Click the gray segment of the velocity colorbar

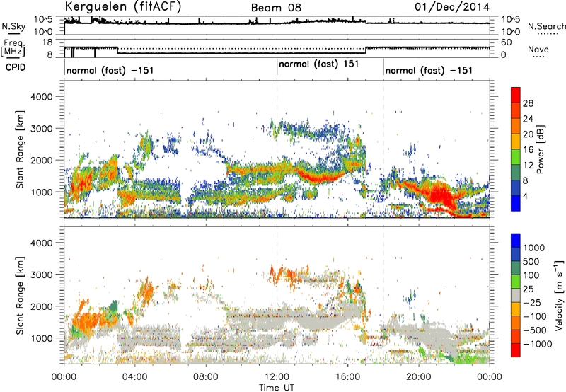click(x=516, y=295)
